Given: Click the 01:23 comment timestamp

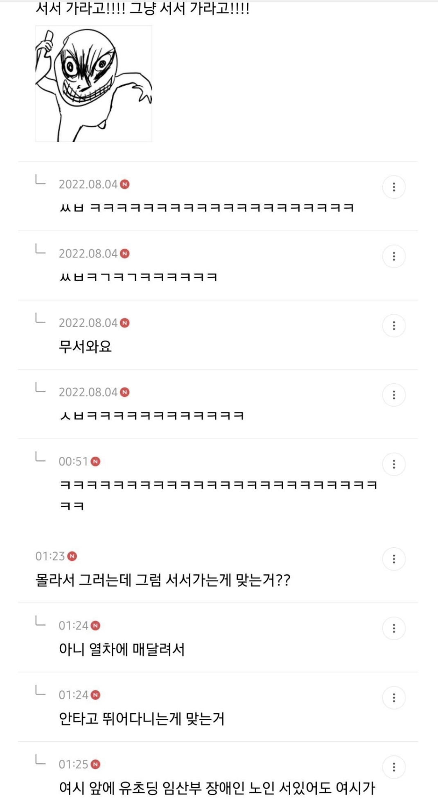Looking at the screenshot, I should (x=50, y=556).
